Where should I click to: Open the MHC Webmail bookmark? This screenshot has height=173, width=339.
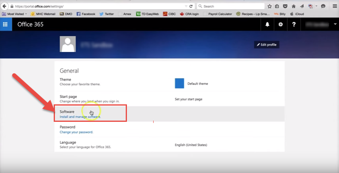coord(43,14)
